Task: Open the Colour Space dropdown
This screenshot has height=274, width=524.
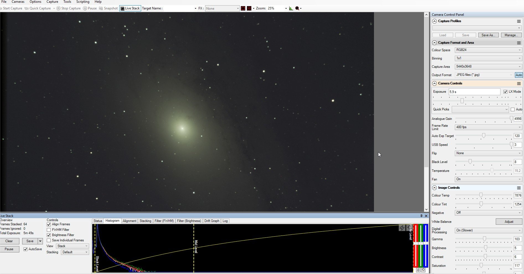Action: tap(488, 50)
